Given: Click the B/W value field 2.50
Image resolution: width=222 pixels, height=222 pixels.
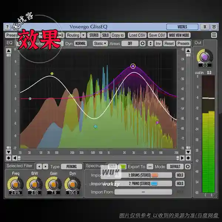Looking at the screenshot, I should click(x=34, y=193).
